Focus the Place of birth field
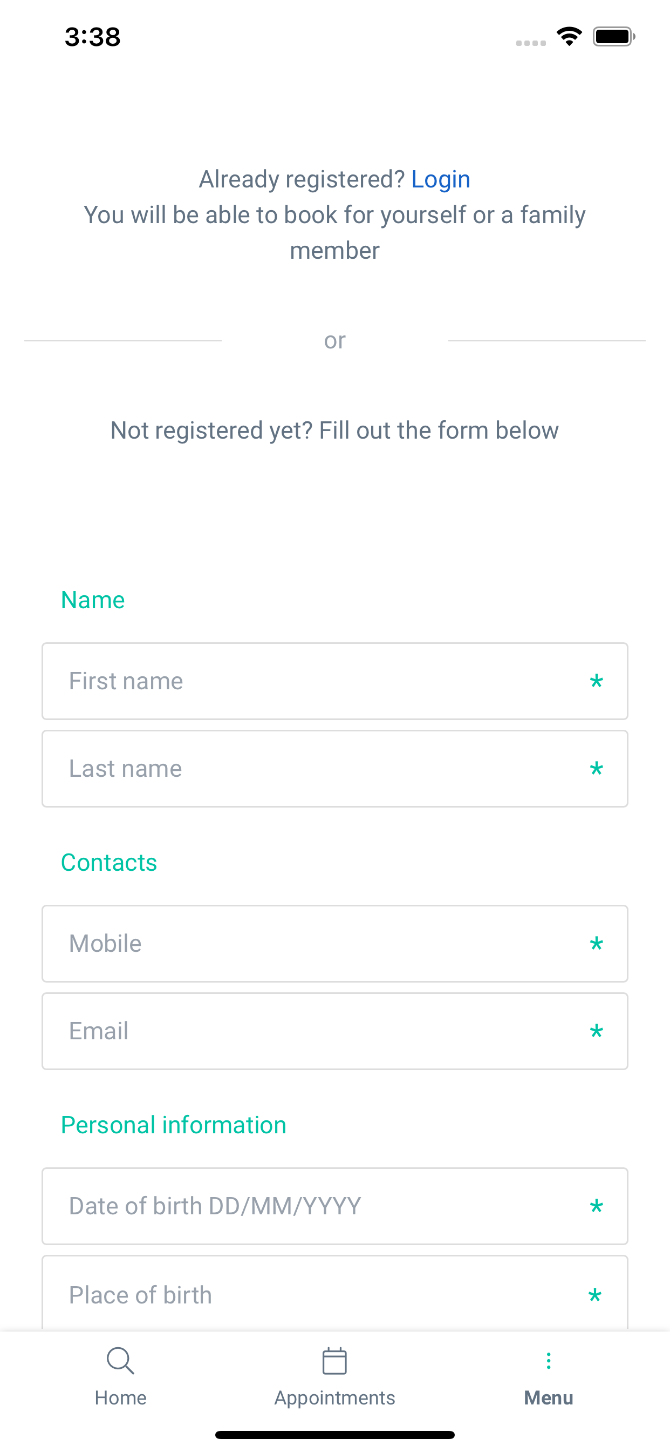Viewport: 670px width, 1452px height. click(335, 1293)
